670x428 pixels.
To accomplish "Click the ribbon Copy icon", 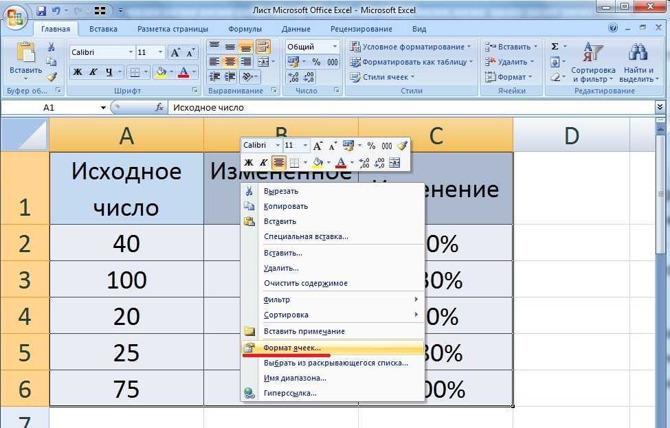I will coord(52,62).
